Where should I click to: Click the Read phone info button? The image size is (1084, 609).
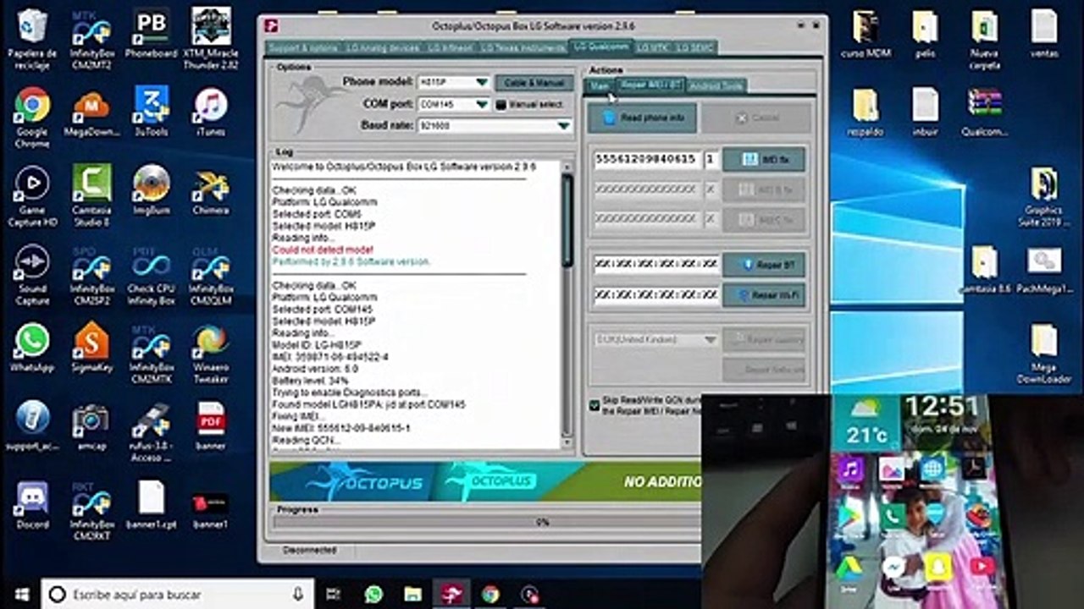643,118
